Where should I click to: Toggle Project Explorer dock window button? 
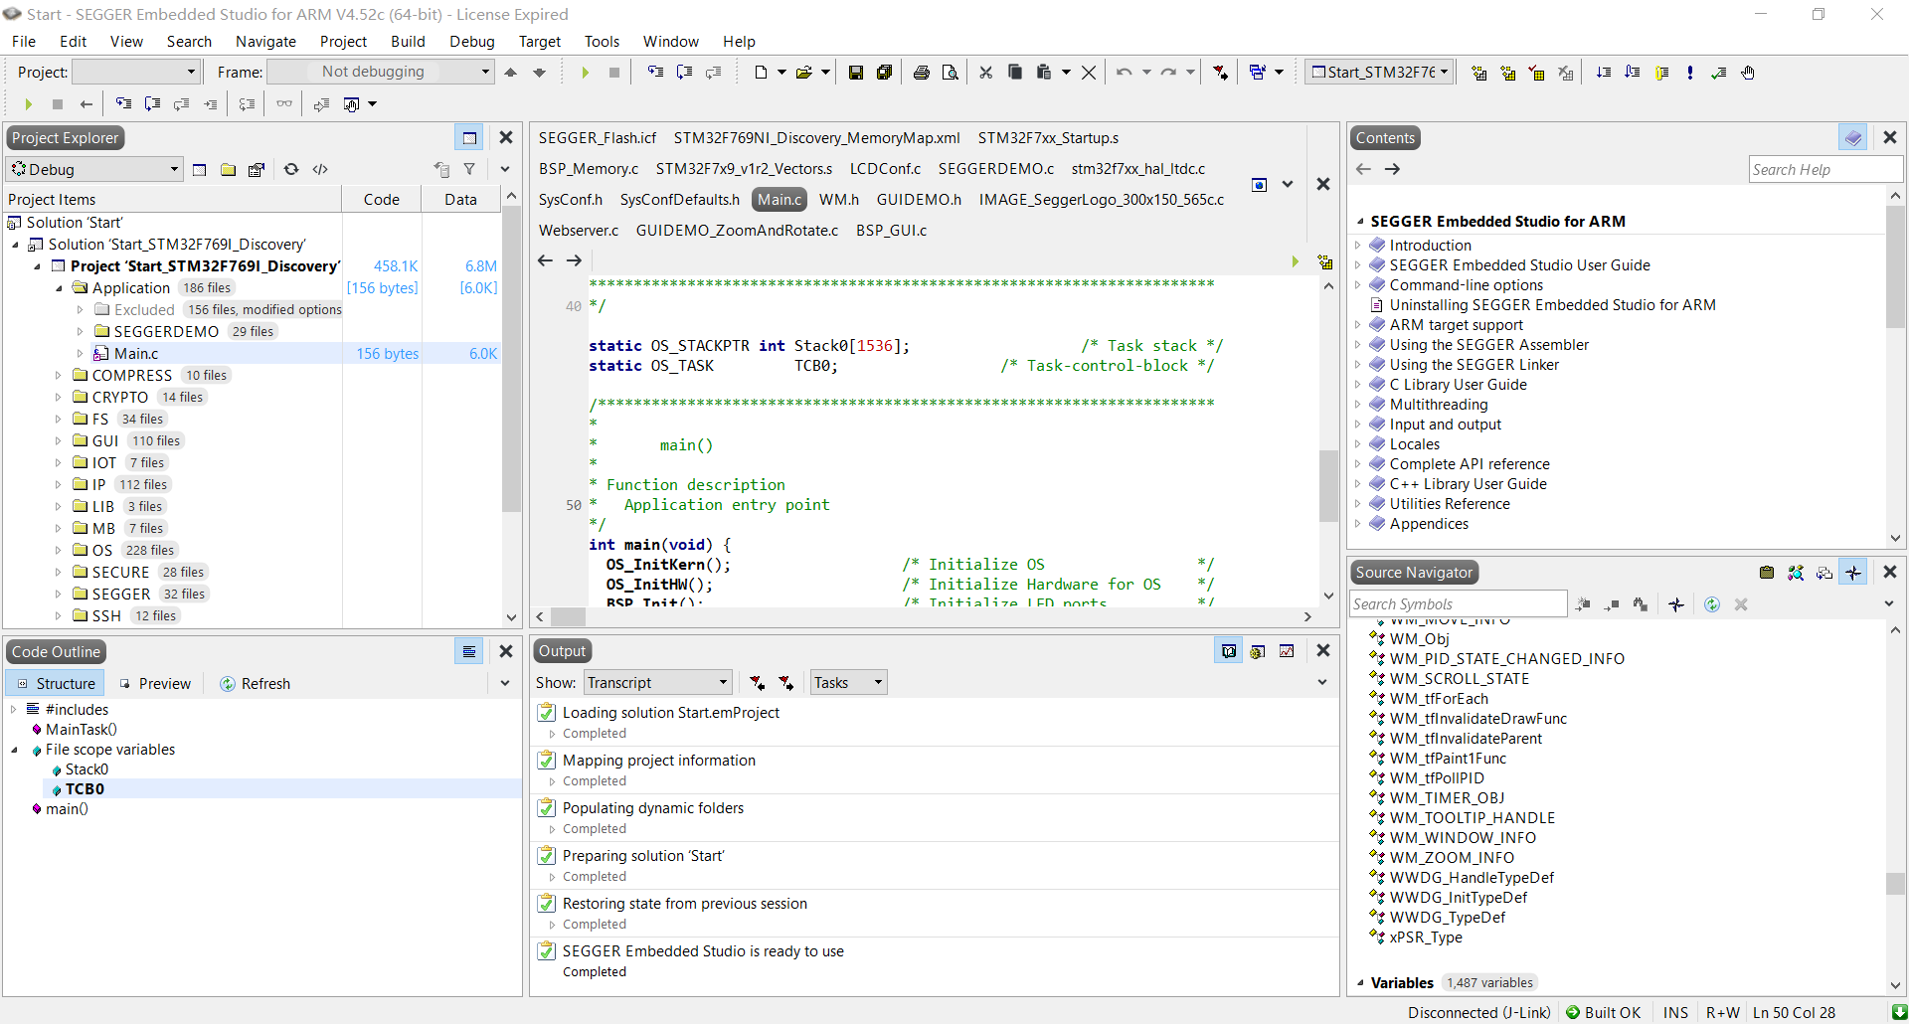click(x=469, y=137)
